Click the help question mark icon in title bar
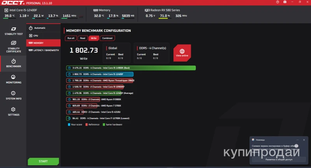 [277, 2]
